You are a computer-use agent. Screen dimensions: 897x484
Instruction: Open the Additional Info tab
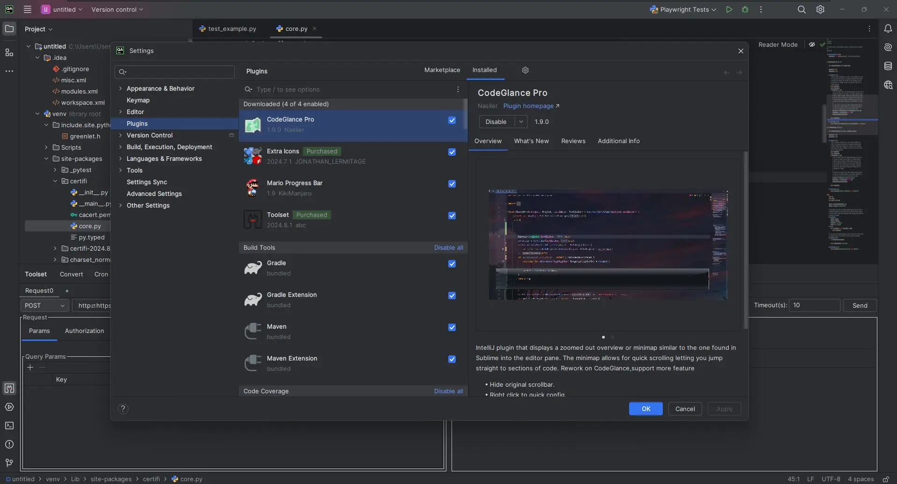(x=618, y=141)
